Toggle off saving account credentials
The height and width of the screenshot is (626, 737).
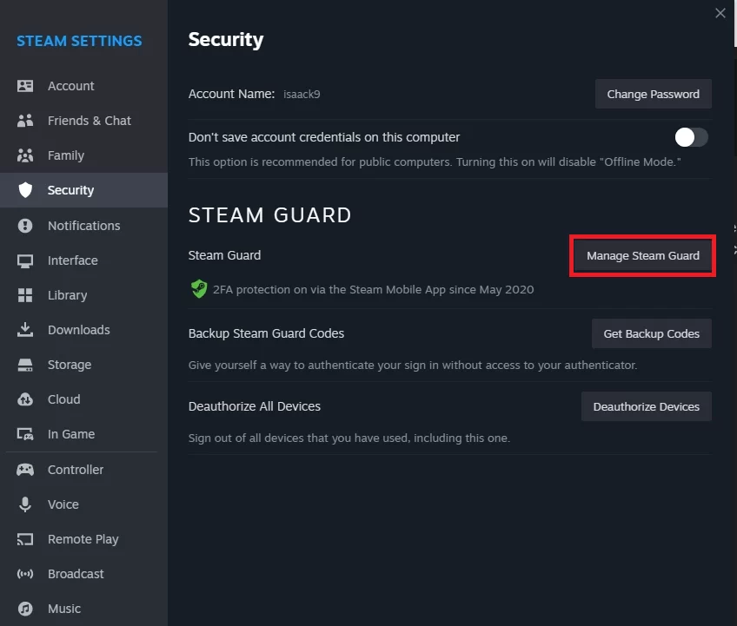point(691,136)
